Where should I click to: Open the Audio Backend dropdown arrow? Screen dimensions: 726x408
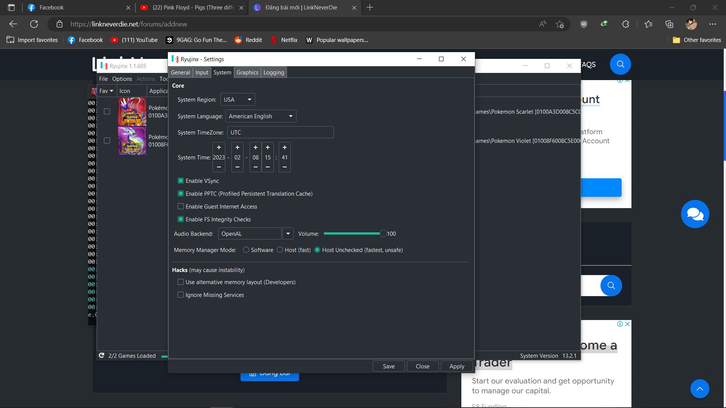tap(288, 234)
